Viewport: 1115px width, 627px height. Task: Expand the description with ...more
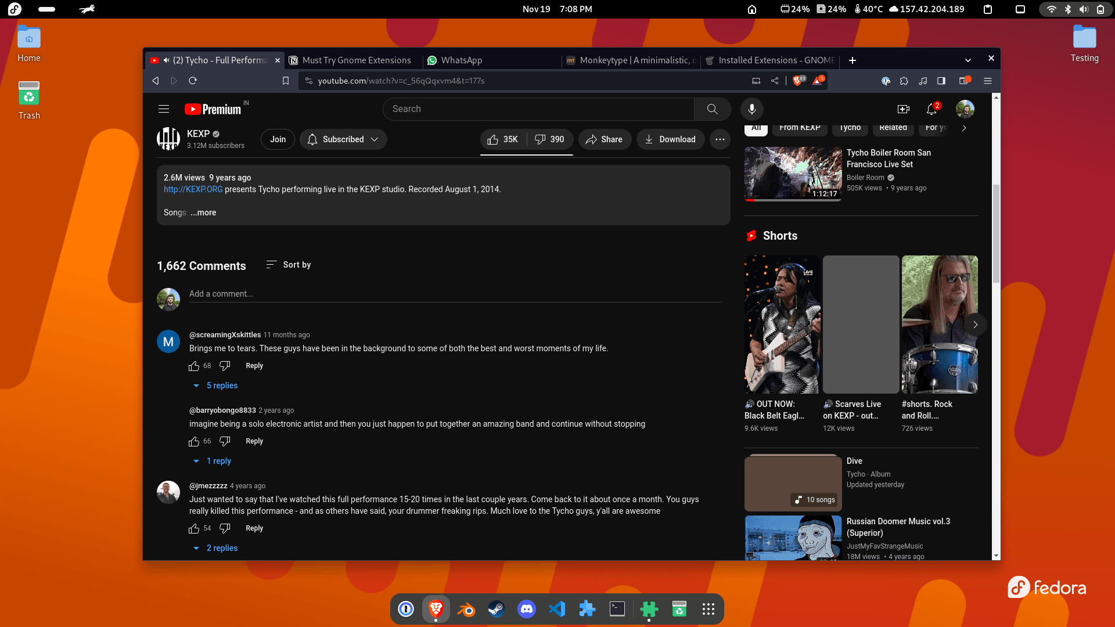203,212
